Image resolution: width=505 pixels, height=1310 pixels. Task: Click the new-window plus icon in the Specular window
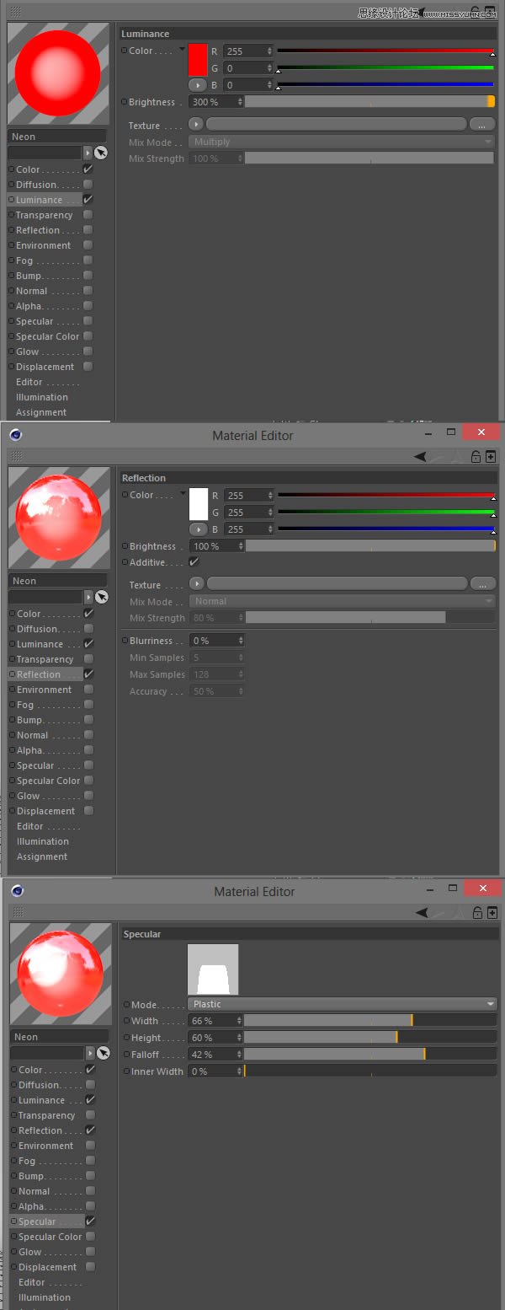point(492,913)
